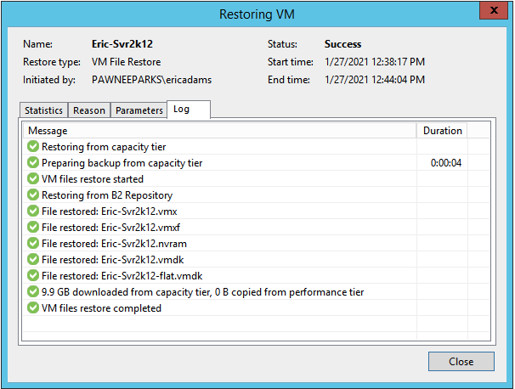
Task: Select the Log tab
Action: point(189,109)
